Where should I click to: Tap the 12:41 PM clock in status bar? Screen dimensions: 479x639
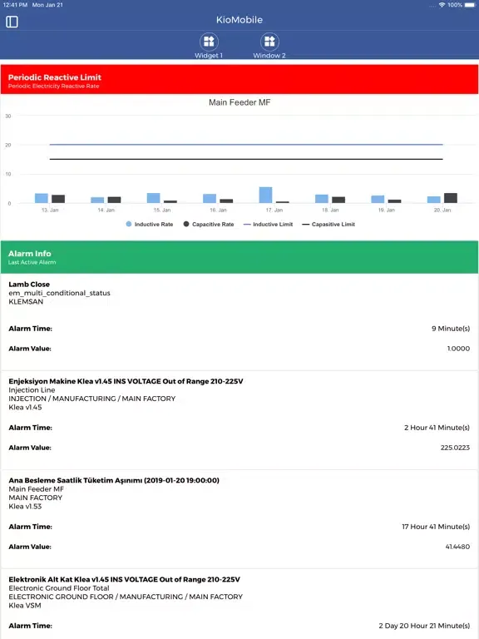pos(15,5)
